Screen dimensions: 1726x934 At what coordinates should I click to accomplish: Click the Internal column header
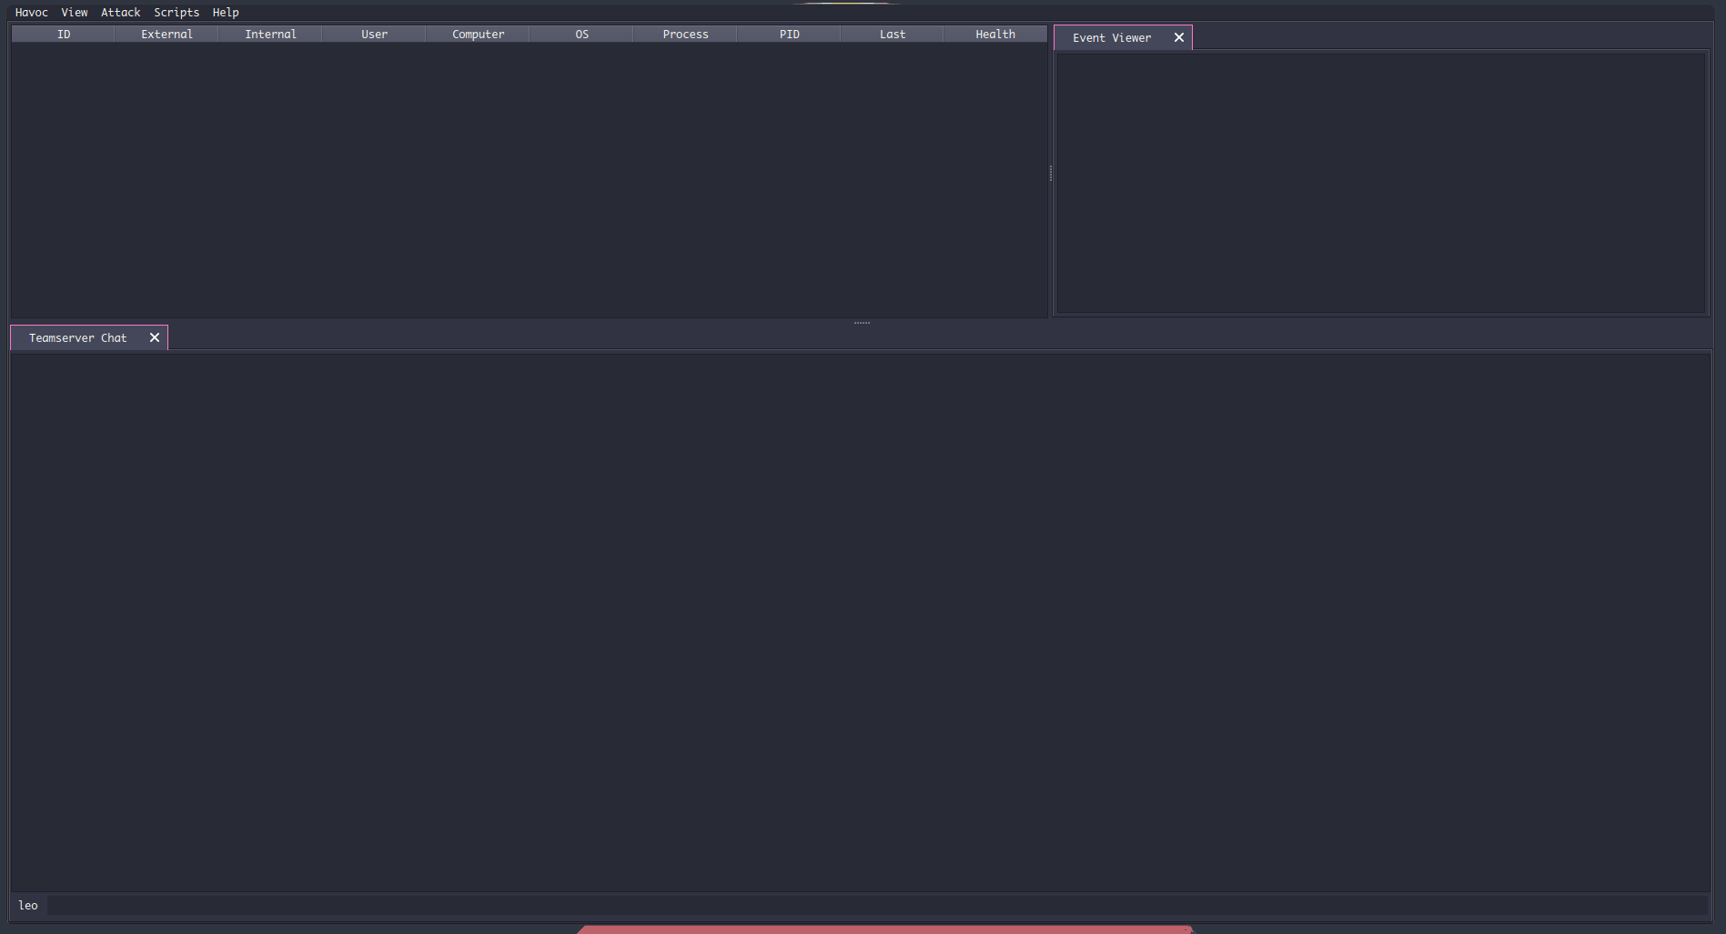(x=270, y=35)
